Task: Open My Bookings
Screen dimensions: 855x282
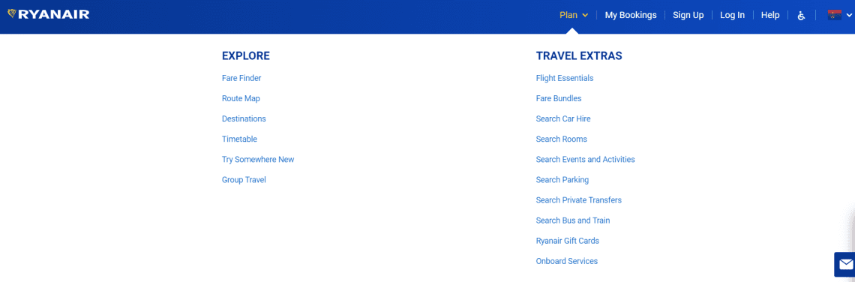Action: point(630,15)
